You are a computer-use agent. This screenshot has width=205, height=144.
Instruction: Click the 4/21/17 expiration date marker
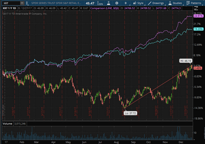pyautogui.click(x=60, y=111)
